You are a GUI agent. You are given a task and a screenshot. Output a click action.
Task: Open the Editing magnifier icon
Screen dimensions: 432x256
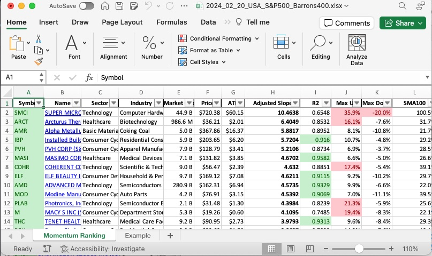coord(318,43)
